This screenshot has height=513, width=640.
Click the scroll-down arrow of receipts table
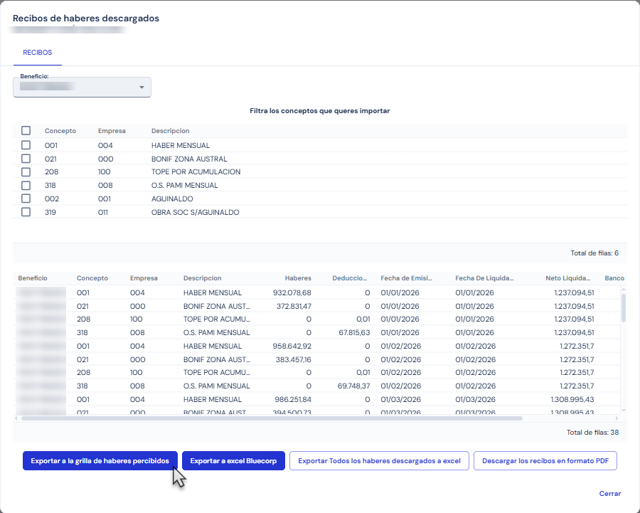[623, 411]
